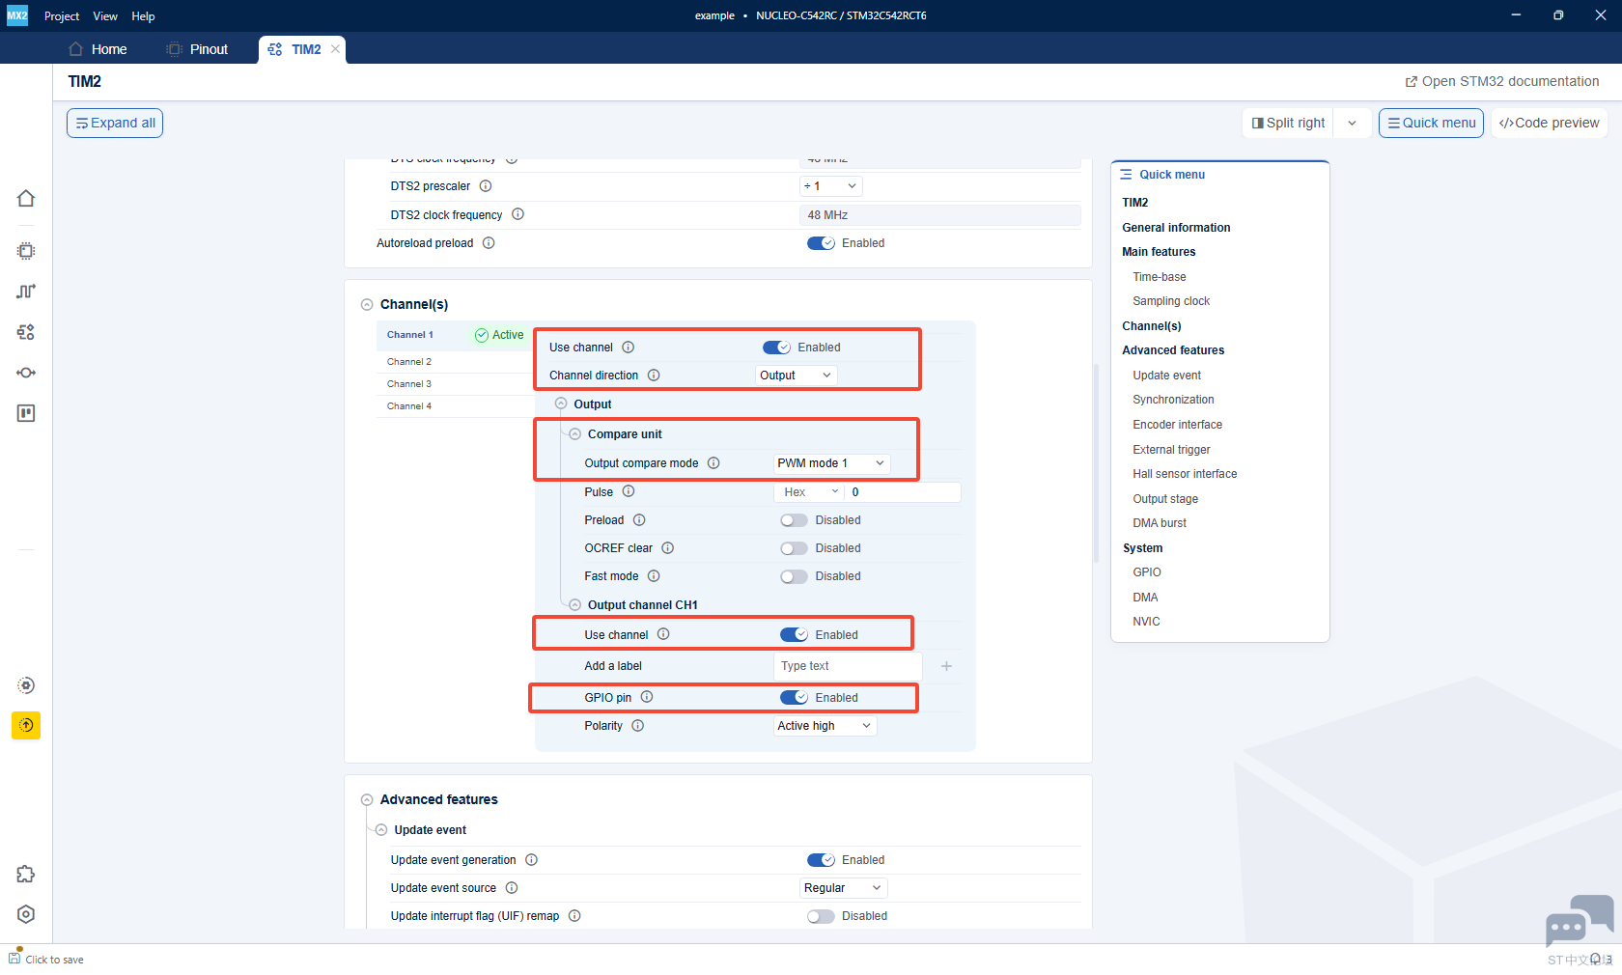Open the clock waveform icon in left sidebar
The height and width of the screenshot is (975, 1622).
click(26, 292)
